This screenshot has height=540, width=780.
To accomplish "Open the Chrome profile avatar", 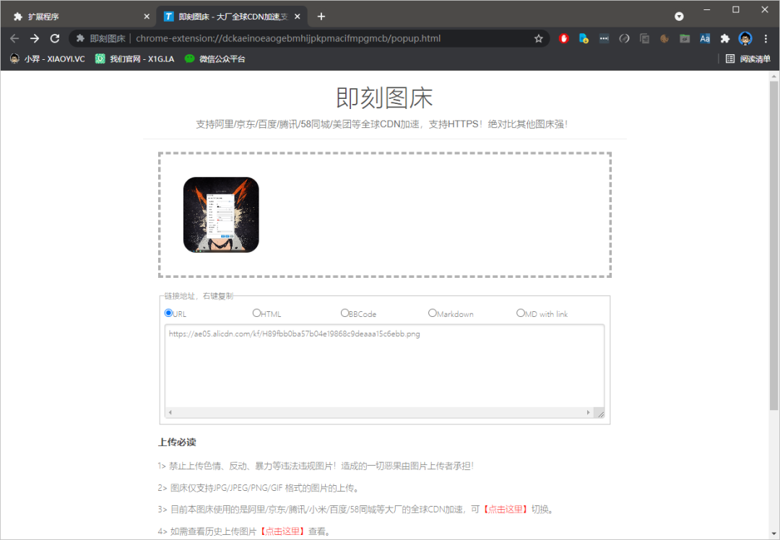I will 745,38.
